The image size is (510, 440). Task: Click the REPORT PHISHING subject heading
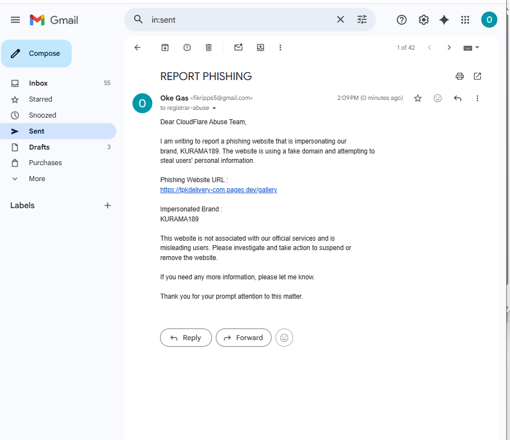tap(206, 77)
